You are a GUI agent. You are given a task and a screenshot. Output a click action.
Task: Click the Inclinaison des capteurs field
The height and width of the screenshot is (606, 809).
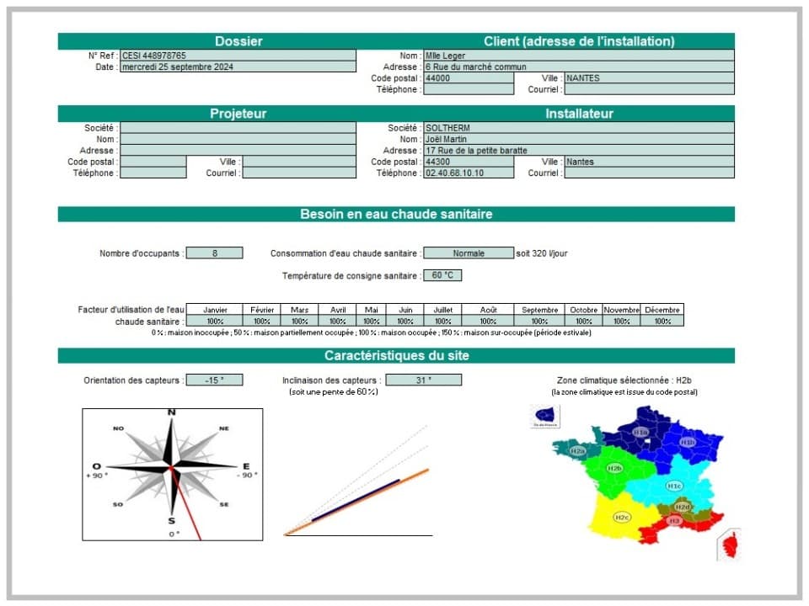(423, 380)
